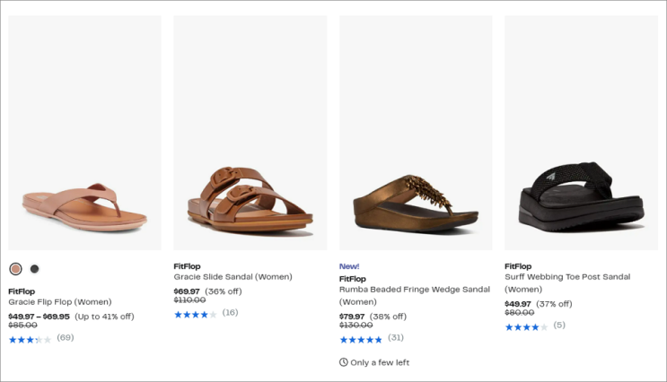This screenshot has width=667, height=382.
Task: Click the $69.97 Gracie Slide price
Action: click(187, 291)
